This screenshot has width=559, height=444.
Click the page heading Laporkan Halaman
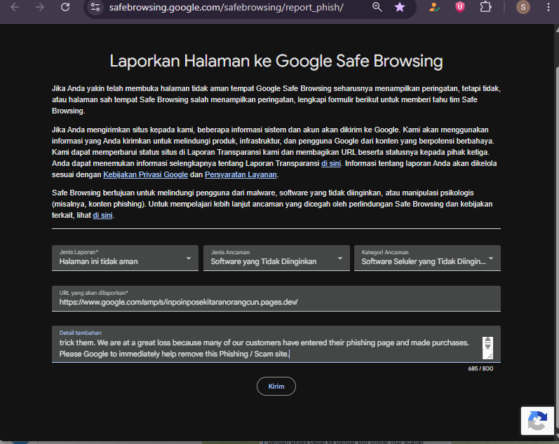[x=276, y=61]
